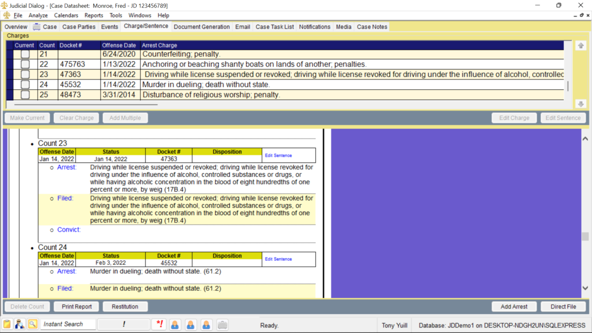Open the Restitution dialog
592x333 pixels.
125,306
